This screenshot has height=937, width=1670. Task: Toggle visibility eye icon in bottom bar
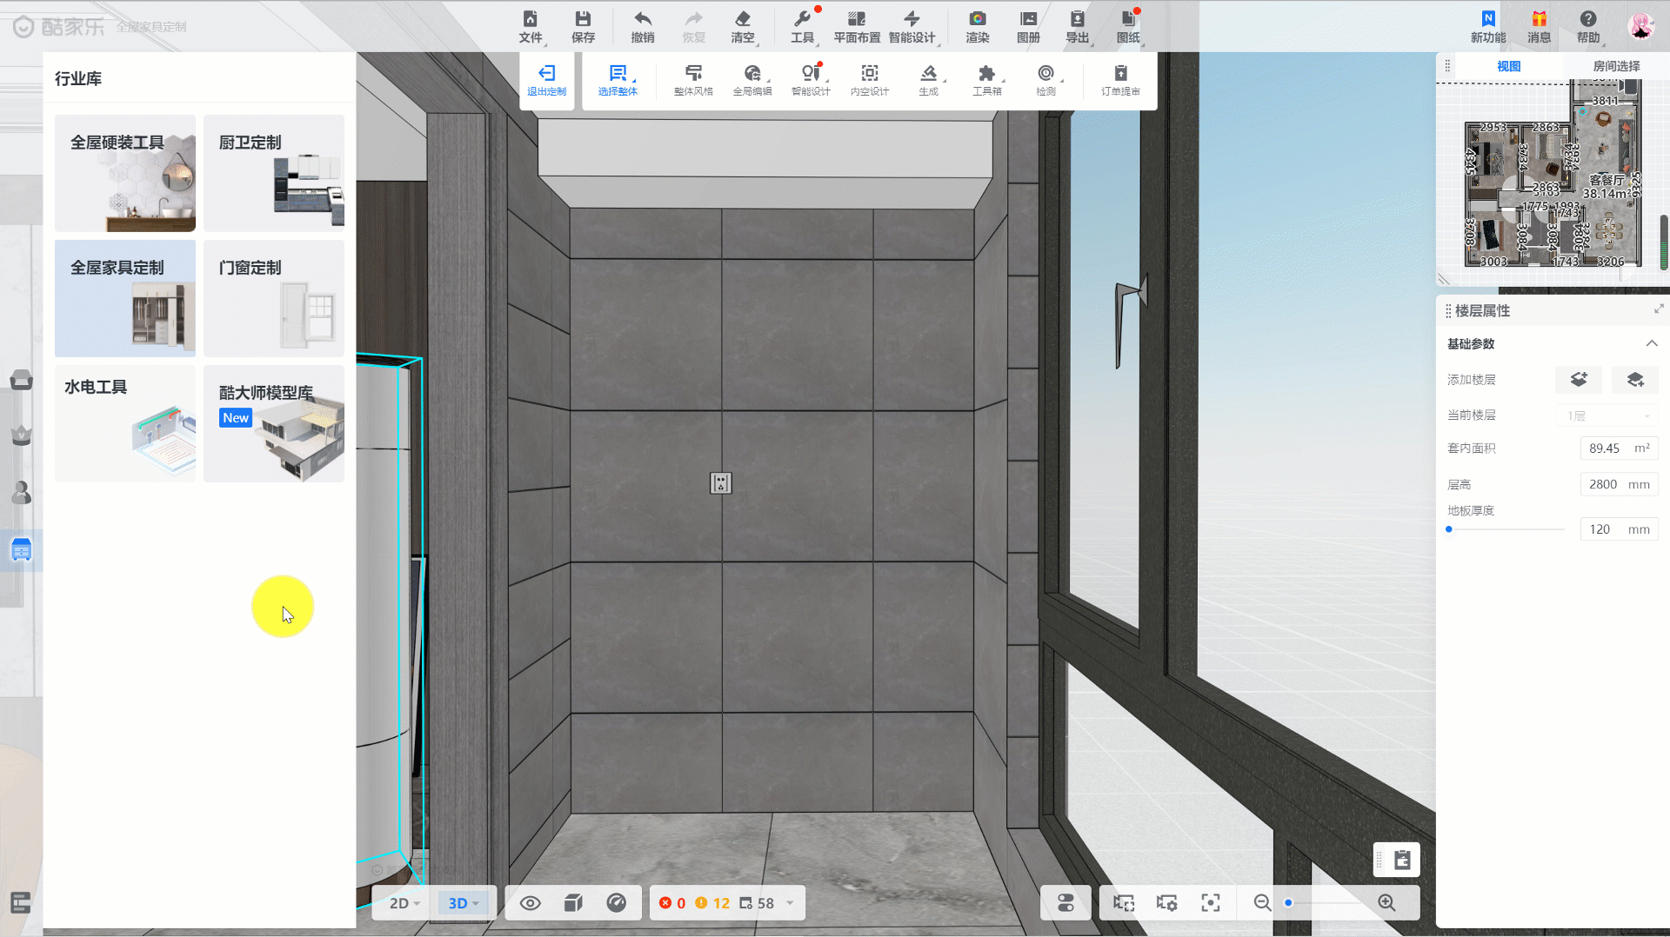click(x=530, y=903)
